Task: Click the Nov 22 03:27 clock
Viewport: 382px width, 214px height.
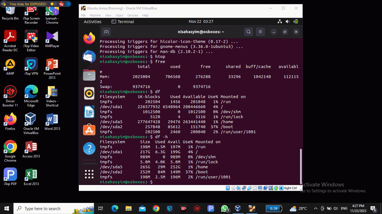Action: pyautogui.click(x=201, y=21)
